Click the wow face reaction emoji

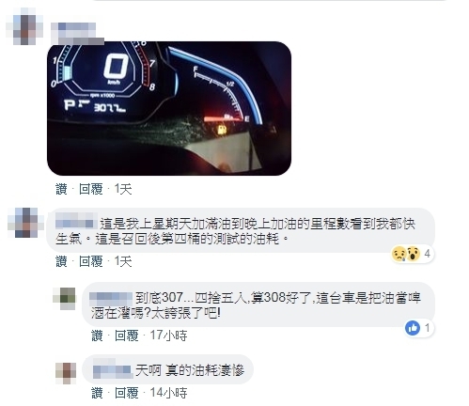coord(413,254)
